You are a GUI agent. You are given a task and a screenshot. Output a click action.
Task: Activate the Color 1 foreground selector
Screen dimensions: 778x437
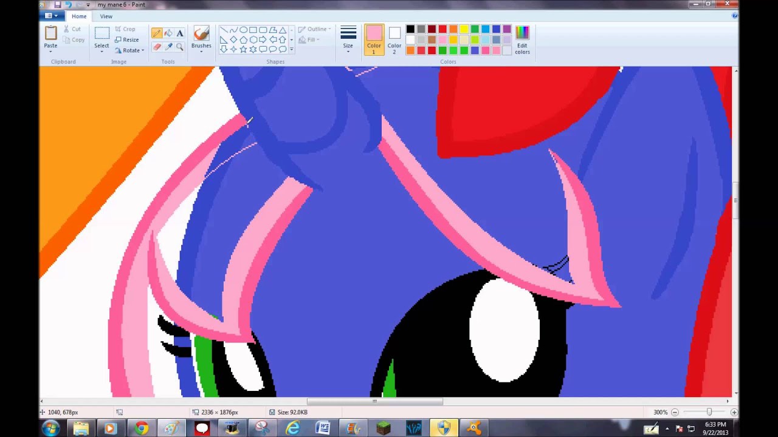(x=374, y=40)
